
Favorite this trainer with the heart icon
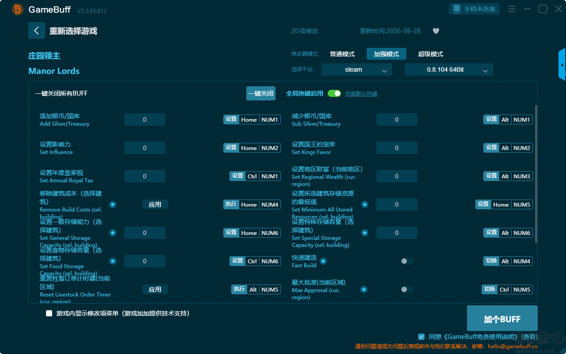pos(436,31)
